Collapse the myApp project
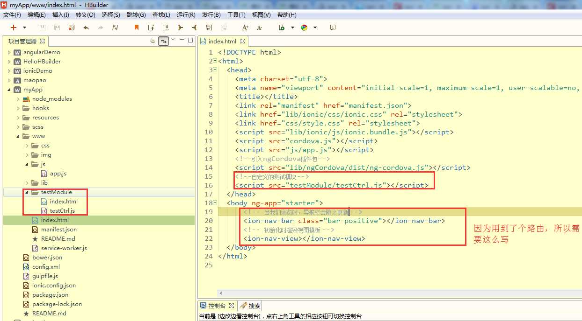This screenshot has width=582, height=321. pos(9,90)
